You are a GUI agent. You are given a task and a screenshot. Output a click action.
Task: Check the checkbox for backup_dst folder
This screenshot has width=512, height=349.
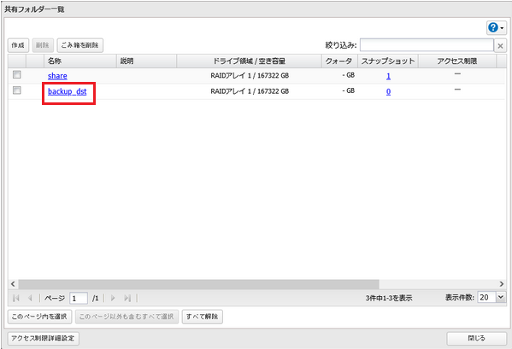click(x=16, y=90)
